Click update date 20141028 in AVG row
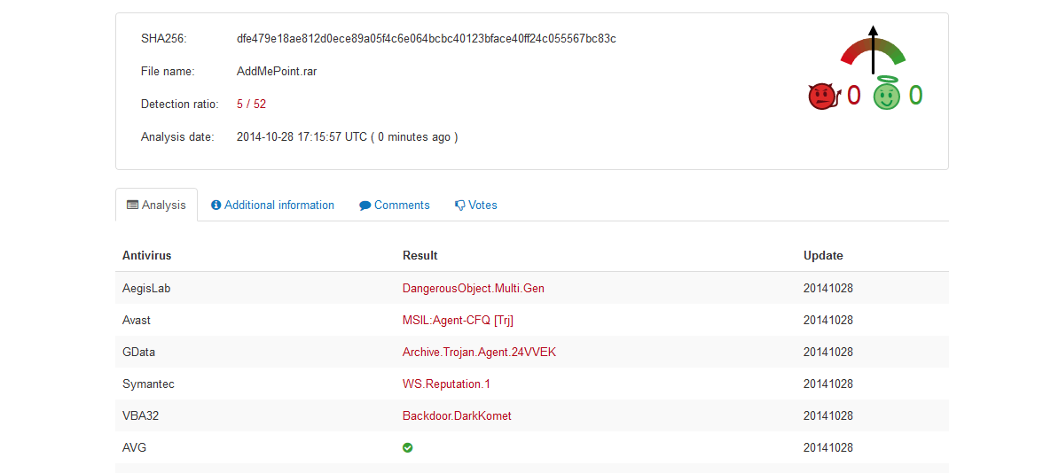Screen dimensions: 1043x473 point(828,447)
